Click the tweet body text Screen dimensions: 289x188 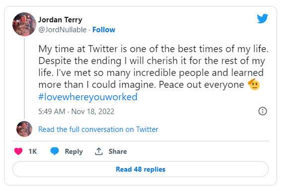click(153, 66)
